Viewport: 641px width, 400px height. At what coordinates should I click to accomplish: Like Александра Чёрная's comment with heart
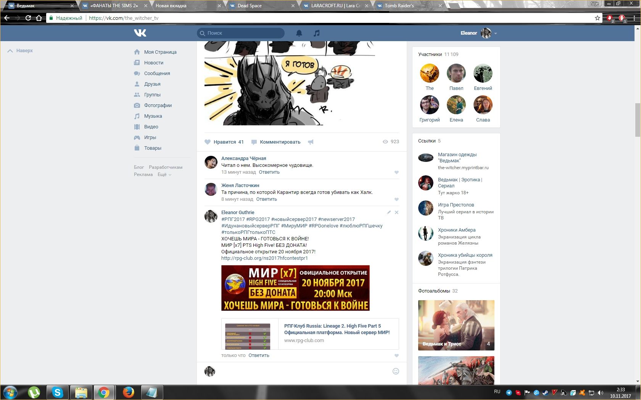(396, 172)
